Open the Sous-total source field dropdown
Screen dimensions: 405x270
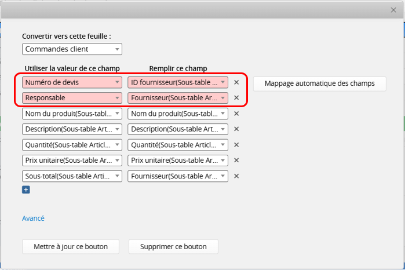tap(72, 176)
